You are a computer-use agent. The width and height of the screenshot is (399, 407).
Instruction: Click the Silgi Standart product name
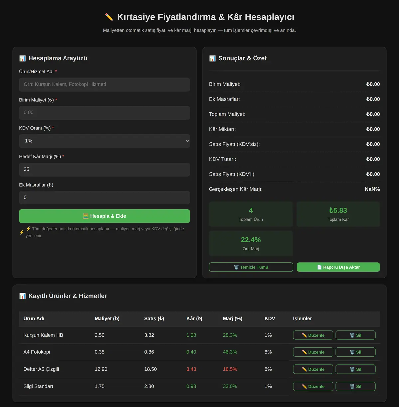coord(38,386)
